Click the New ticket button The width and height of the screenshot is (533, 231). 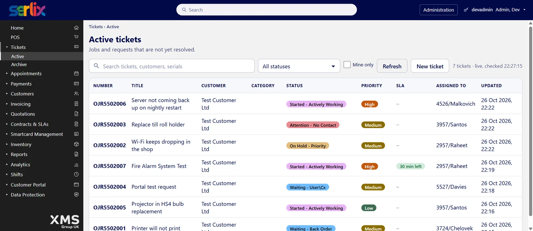click(430, 66)
